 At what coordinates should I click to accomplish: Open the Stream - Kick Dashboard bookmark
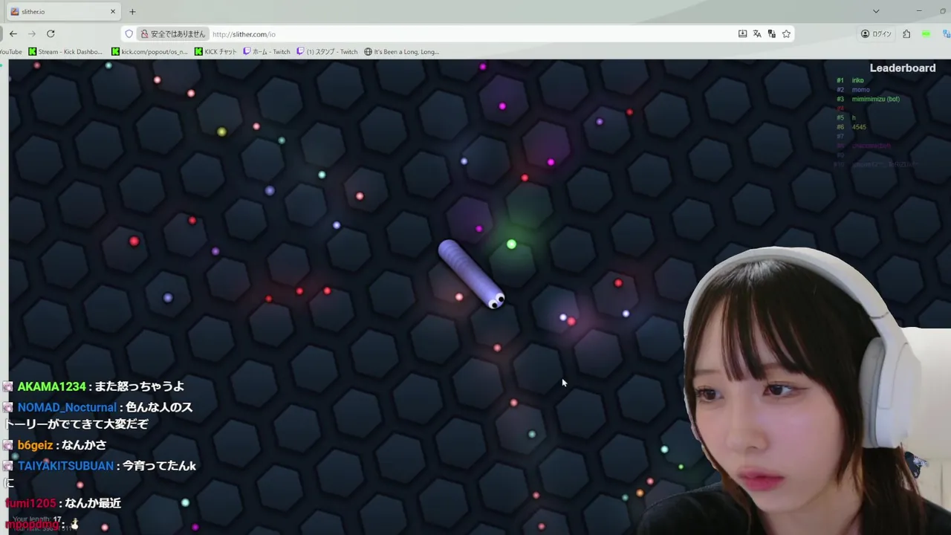(x=65, y=51)
